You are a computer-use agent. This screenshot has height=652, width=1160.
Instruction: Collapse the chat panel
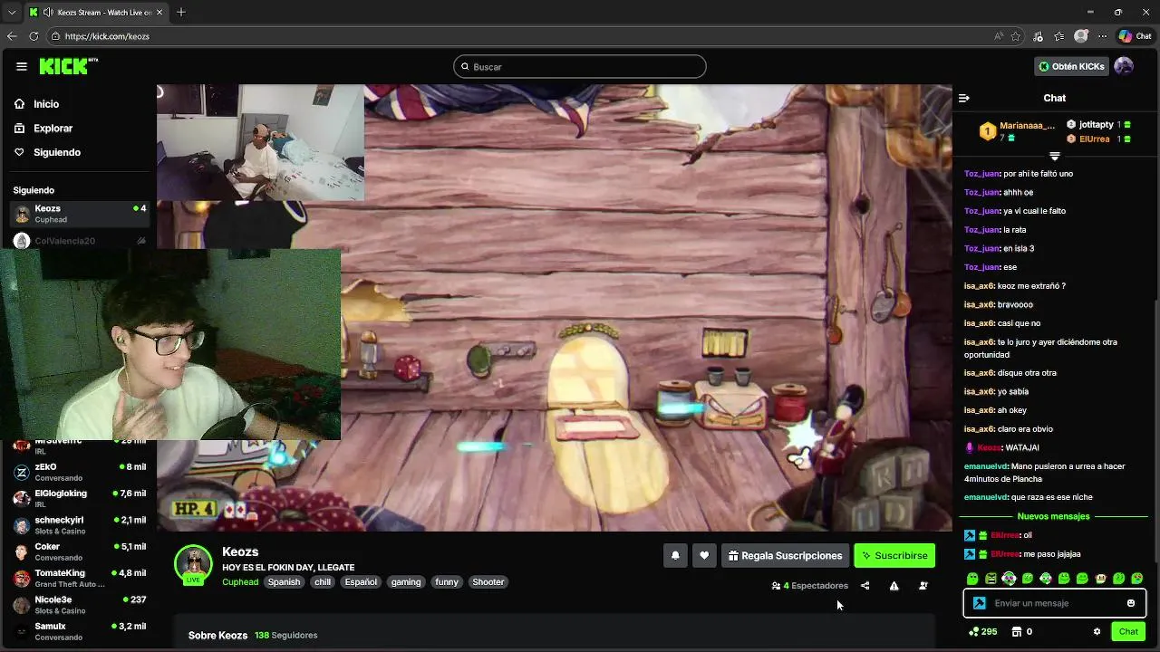[x=964, y=98]
